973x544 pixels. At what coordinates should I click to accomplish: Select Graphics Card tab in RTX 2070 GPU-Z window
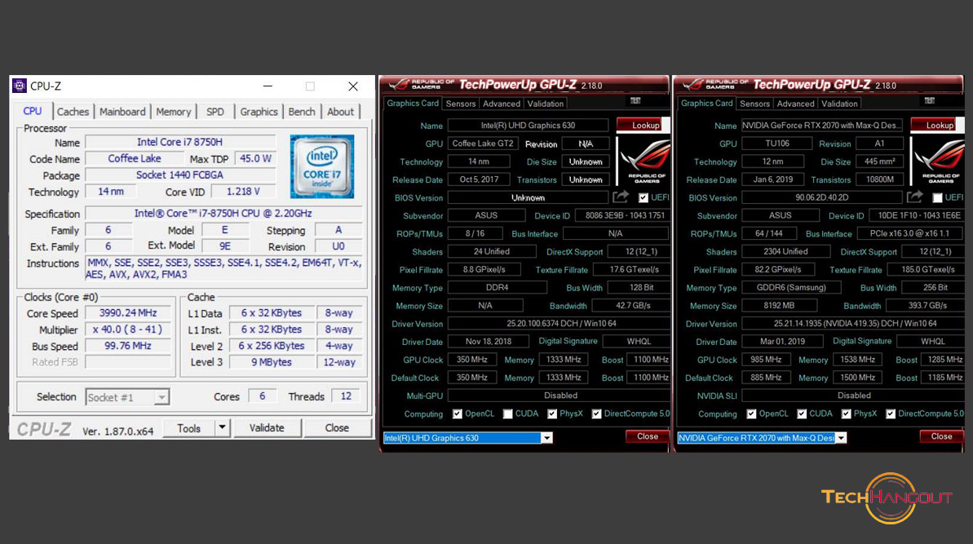(707, 103)
